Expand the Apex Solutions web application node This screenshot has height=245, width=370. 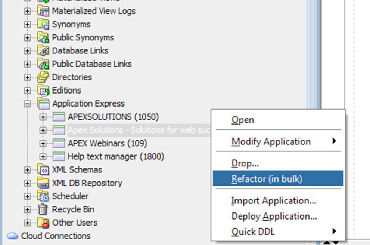click(43, 130)
